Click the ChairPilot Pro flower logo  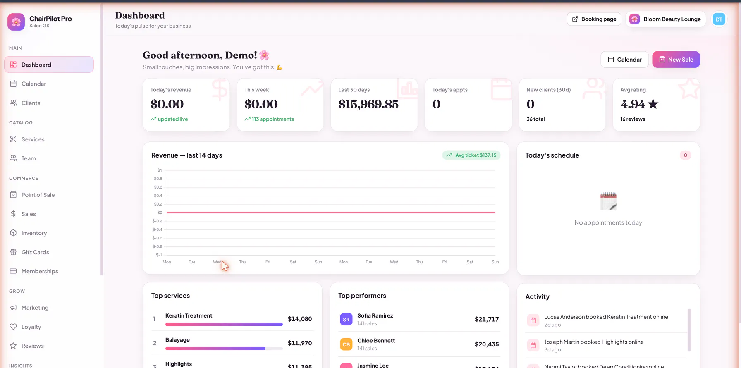click(16, 22)
